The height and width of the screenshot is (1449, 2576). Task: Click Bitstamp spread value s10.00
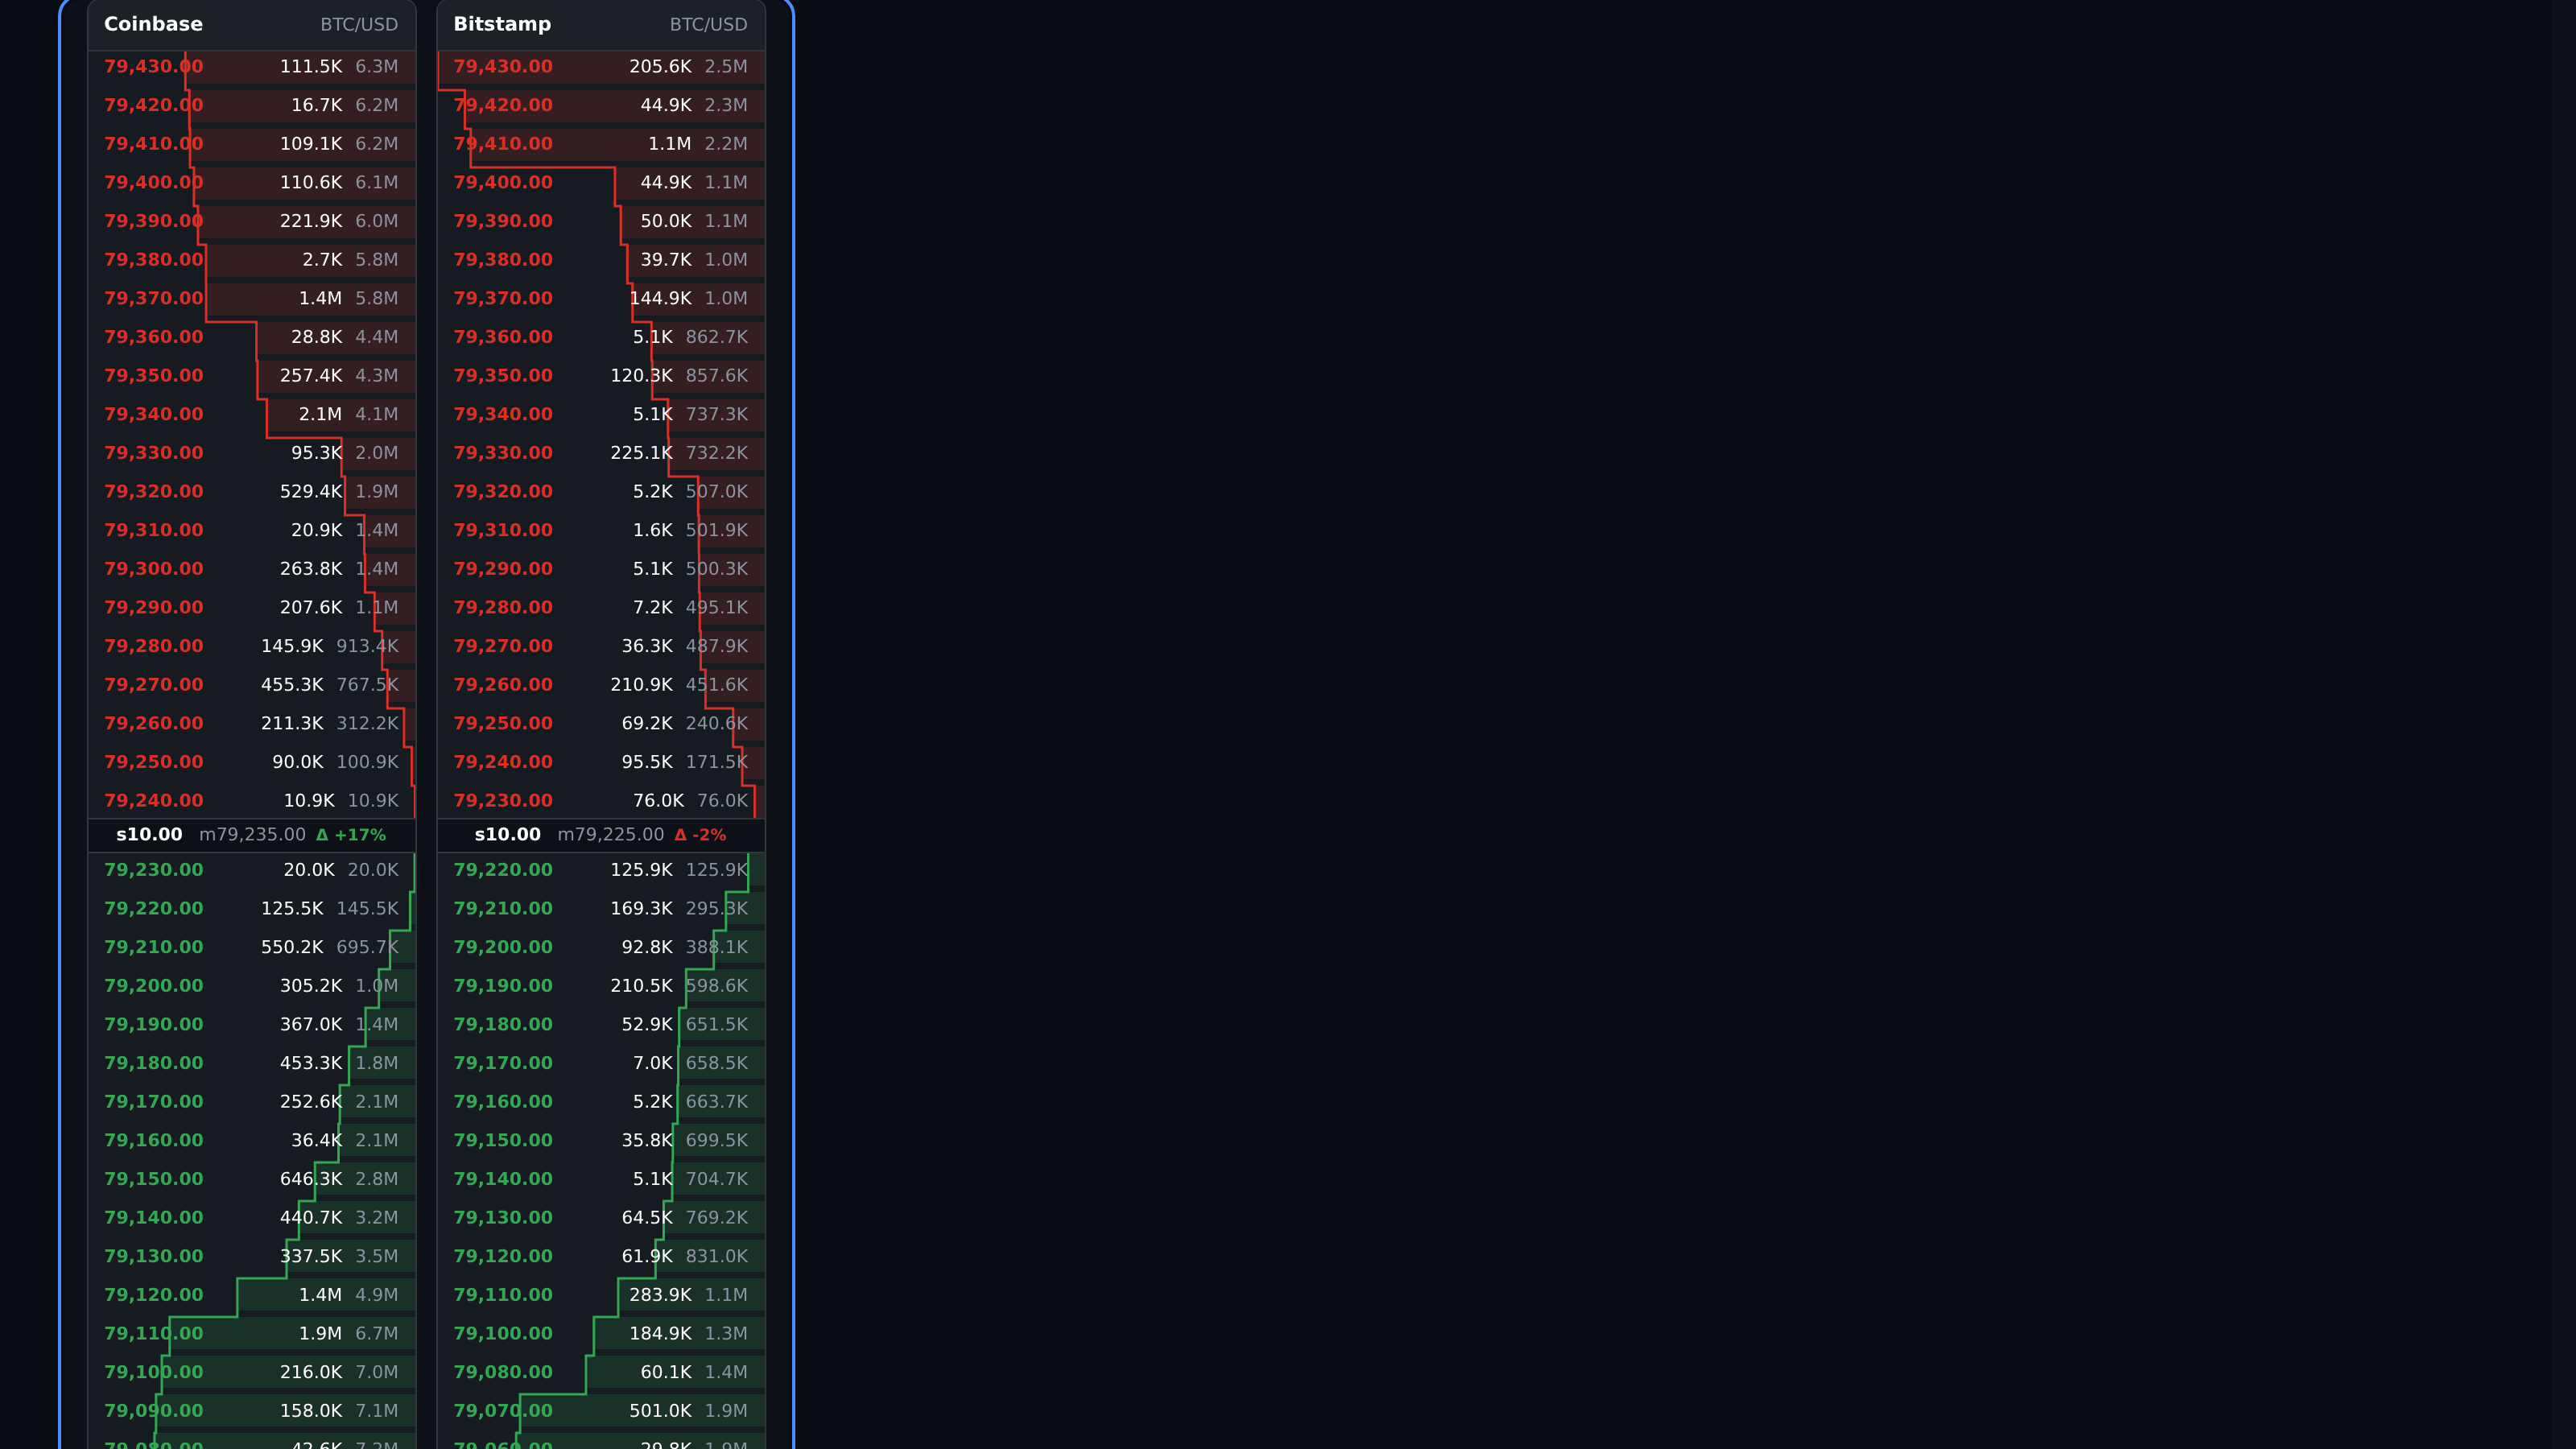coord(507,834)
